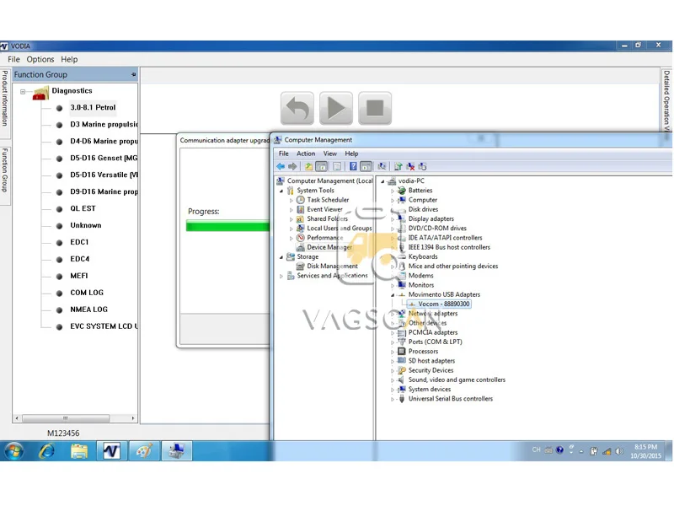Click Uninstall device icon with red X
This screenshot has width=674, height=506.
(x=410, y=166)
